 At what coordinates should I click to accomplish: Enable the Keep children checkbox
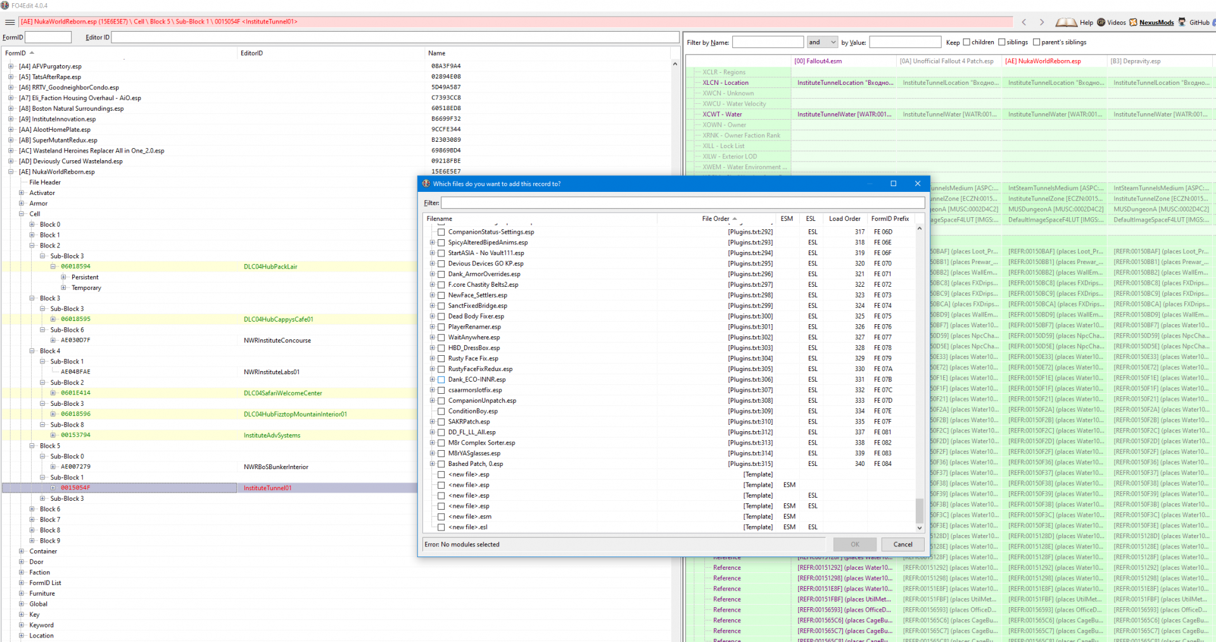coord(966,42)
